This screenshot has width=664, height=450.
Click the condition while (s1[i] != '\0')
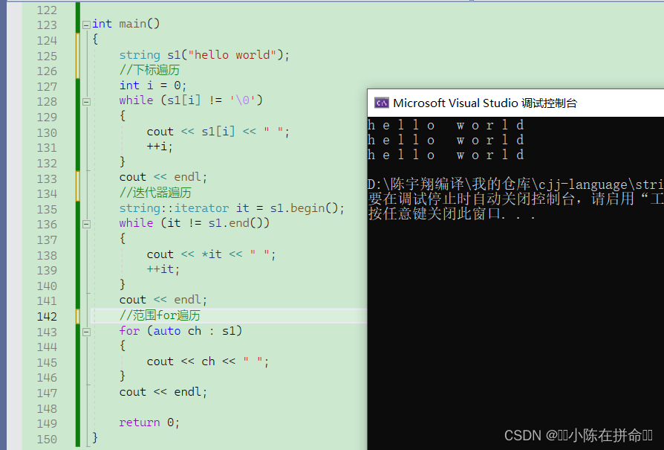[x=191, y=100]
